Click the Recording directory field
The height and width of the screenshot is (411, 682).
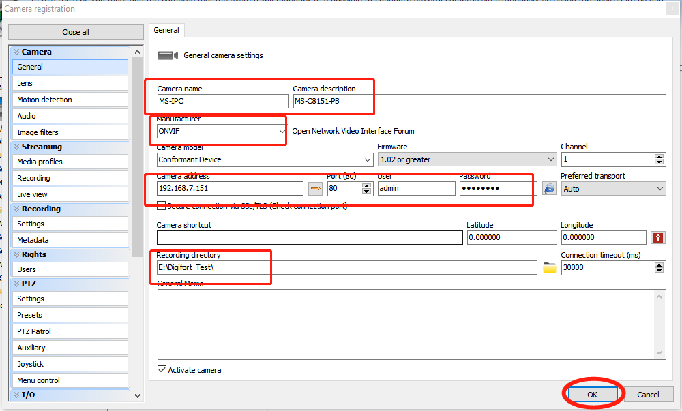click(347, 268)
